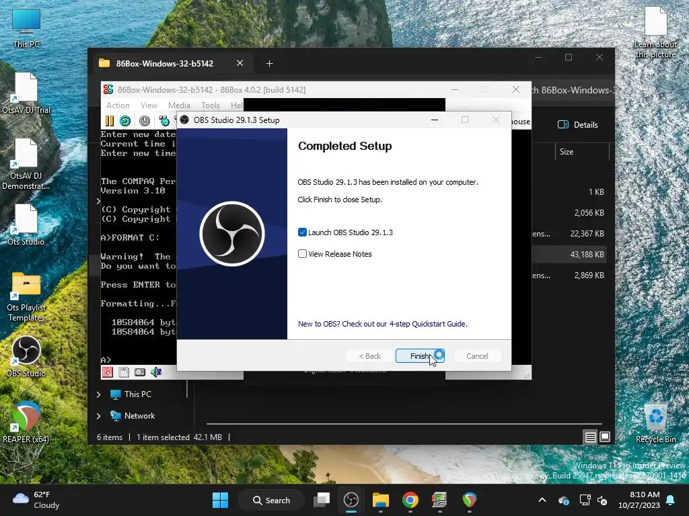Expand the tree chevron beside the 86Box window's left edge
Screen dimensions: 689x516
tap(98, 202)
